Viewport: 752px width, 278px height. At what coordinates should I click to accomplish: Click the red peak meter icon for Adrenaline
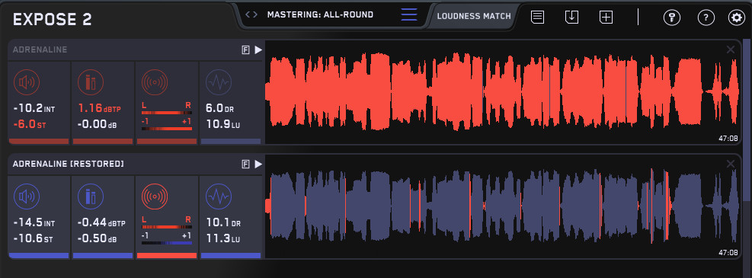point(91,82)
